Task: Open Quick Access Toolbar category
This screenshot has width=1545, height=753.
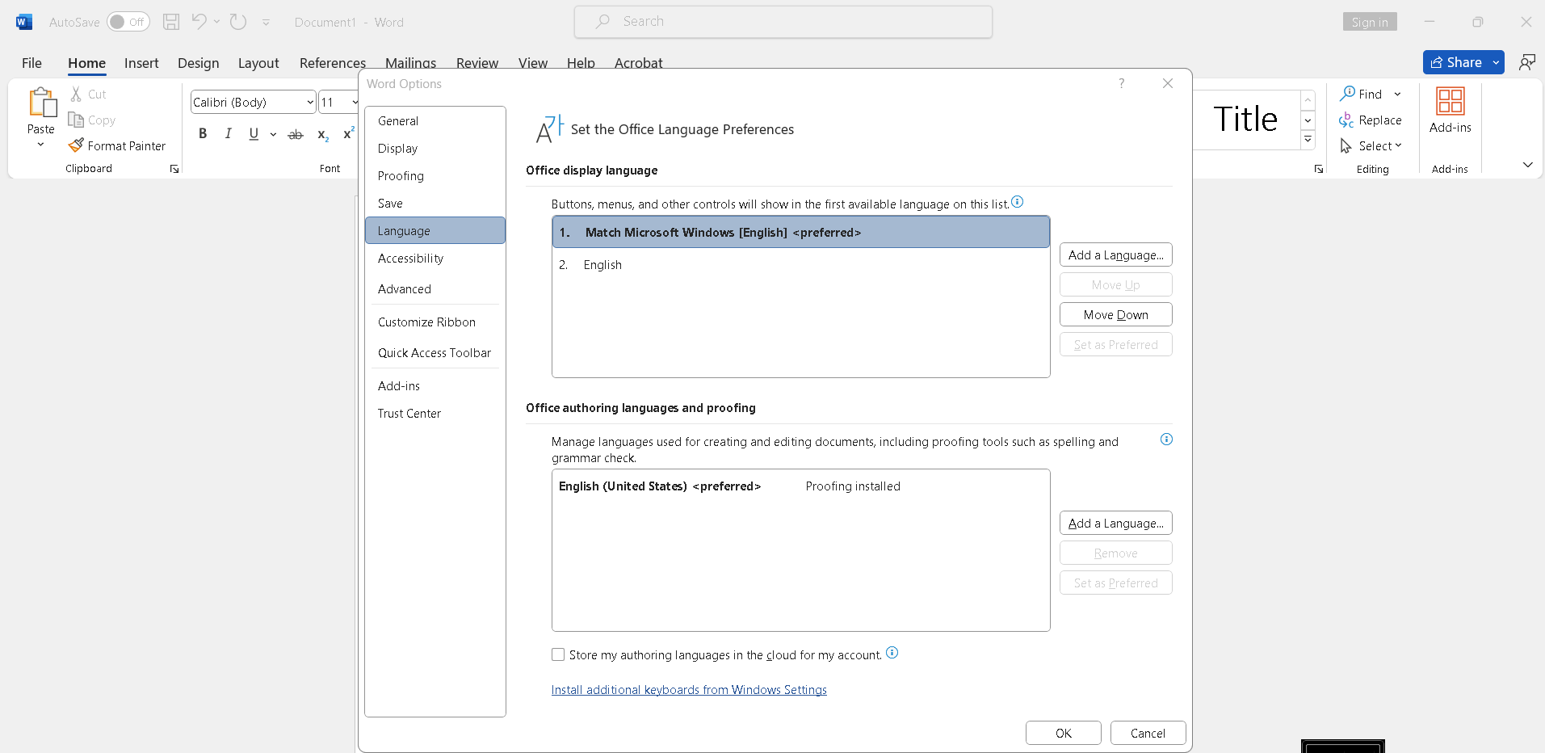Action: (435, 353)
